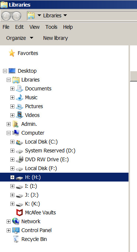Image resolution: width=137 pixels, height=252 pixels.
Task: Select the 'K: (K:)' label
Action: pos(32,204)
